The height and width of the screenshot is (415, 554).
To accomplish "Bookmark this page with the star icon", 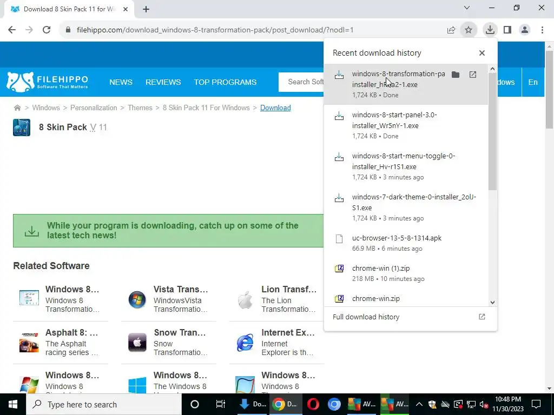I will coord(469,30).
